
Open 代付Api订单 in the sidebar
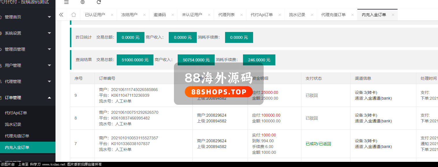click(x=16, y=113)
